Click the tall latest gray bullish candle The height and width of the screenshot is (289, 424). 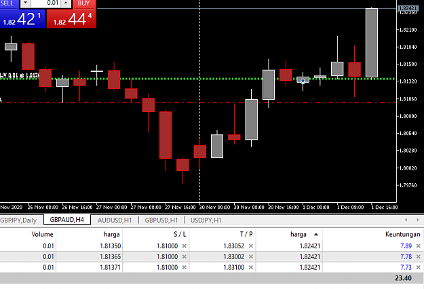coord(372,43)
